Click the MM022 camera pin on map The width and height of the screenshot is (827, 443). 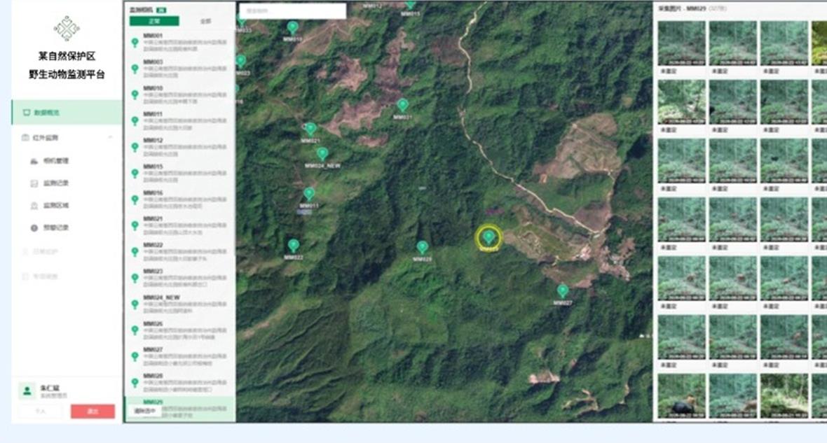pyautogui.click(x=293, y=246)
